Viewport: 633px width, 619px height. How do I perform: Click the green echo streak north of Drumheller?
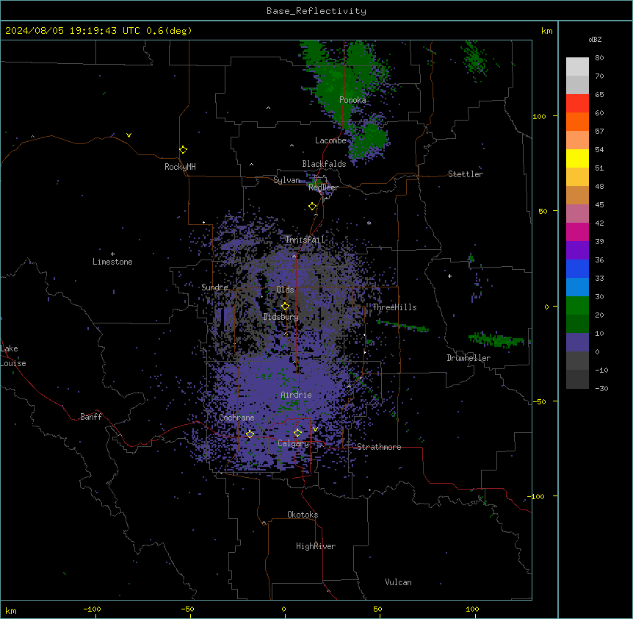point(496,340)
